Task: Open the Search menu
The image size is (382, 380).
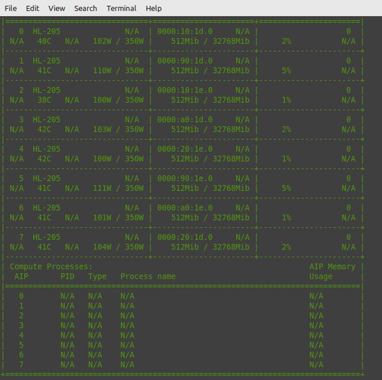Action: click(x=86, y=8)
